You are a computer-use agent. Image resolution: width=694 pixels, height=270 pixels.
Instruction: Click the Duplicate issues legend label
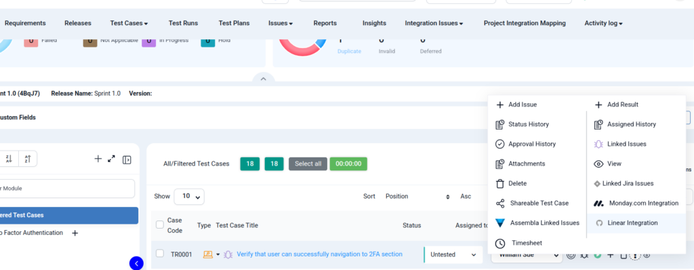coord(349,51)
